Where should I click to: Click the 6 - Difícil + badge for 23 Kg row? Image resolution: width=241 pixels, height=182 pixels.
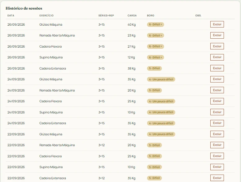tap(155, 36)
